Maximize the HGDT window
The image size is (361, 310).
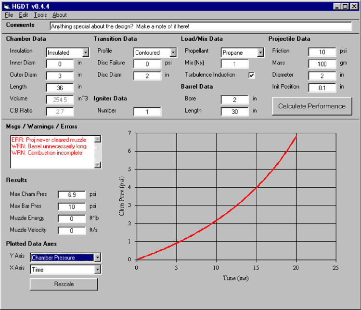click(x=346, y=6)
